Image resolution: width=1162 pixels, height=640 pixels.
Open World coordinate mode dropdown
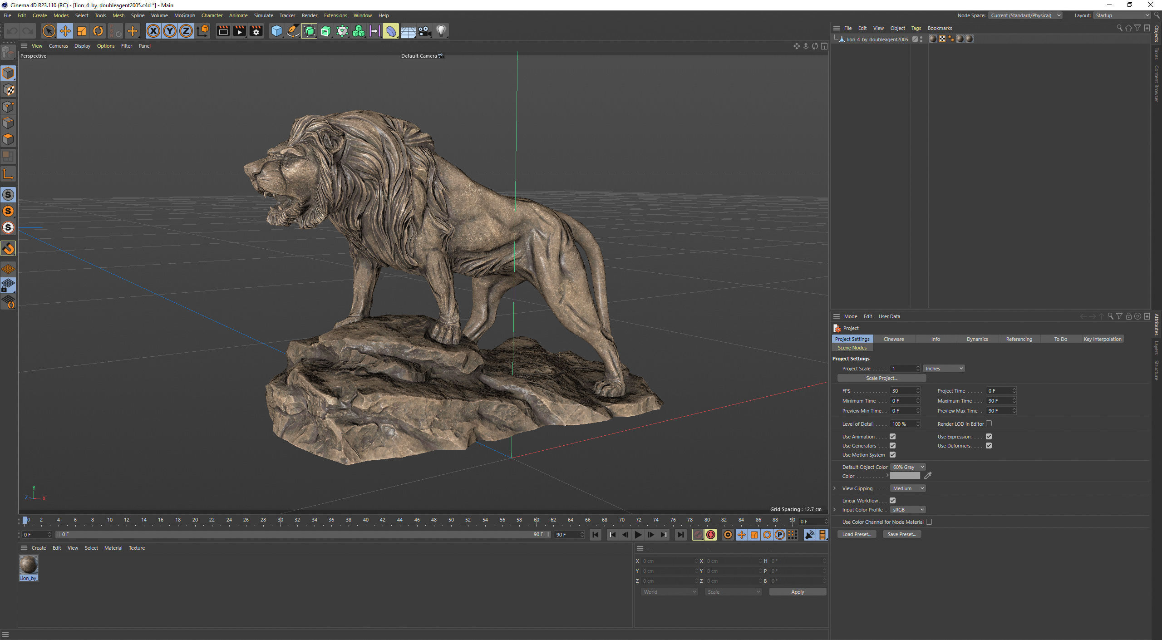point(670,592)
